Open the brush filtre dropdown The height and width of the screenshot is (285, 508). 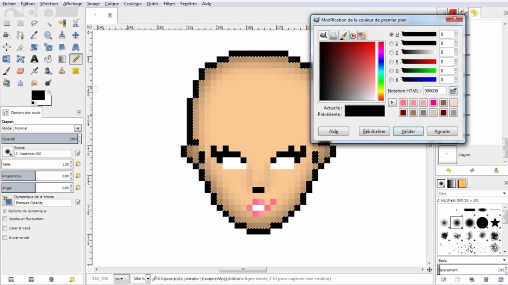point(504,194)
